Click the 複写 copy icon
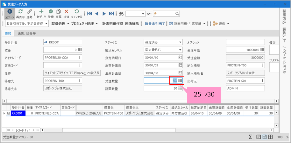 (x=59, y=11)
